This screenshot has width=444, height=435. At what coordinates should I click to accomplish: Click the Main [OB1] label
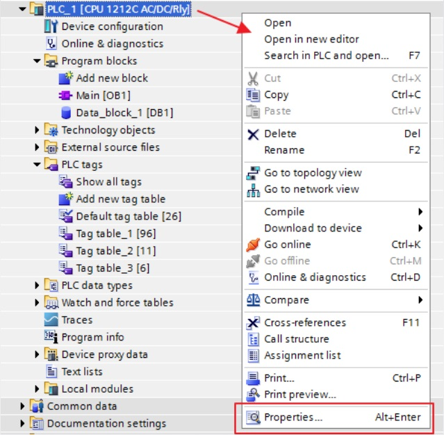pos(104,95)
